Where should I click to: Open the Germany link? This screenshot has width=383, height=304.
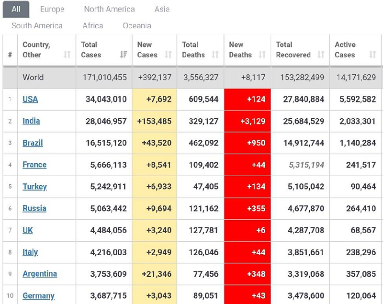(x=38, y=296)
